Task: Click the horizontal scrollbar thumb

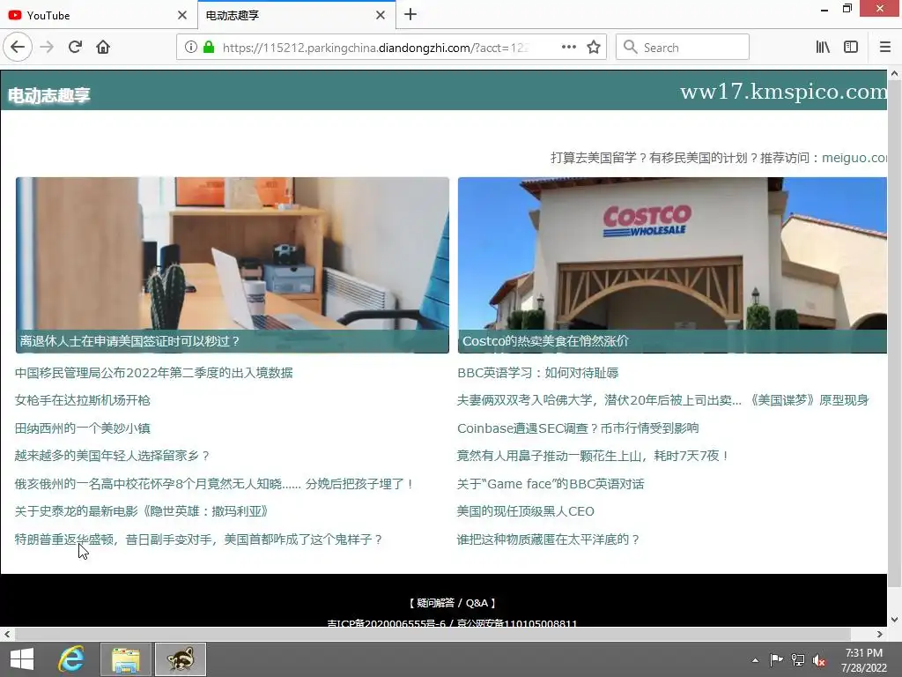Action: [x=433, y=635]
